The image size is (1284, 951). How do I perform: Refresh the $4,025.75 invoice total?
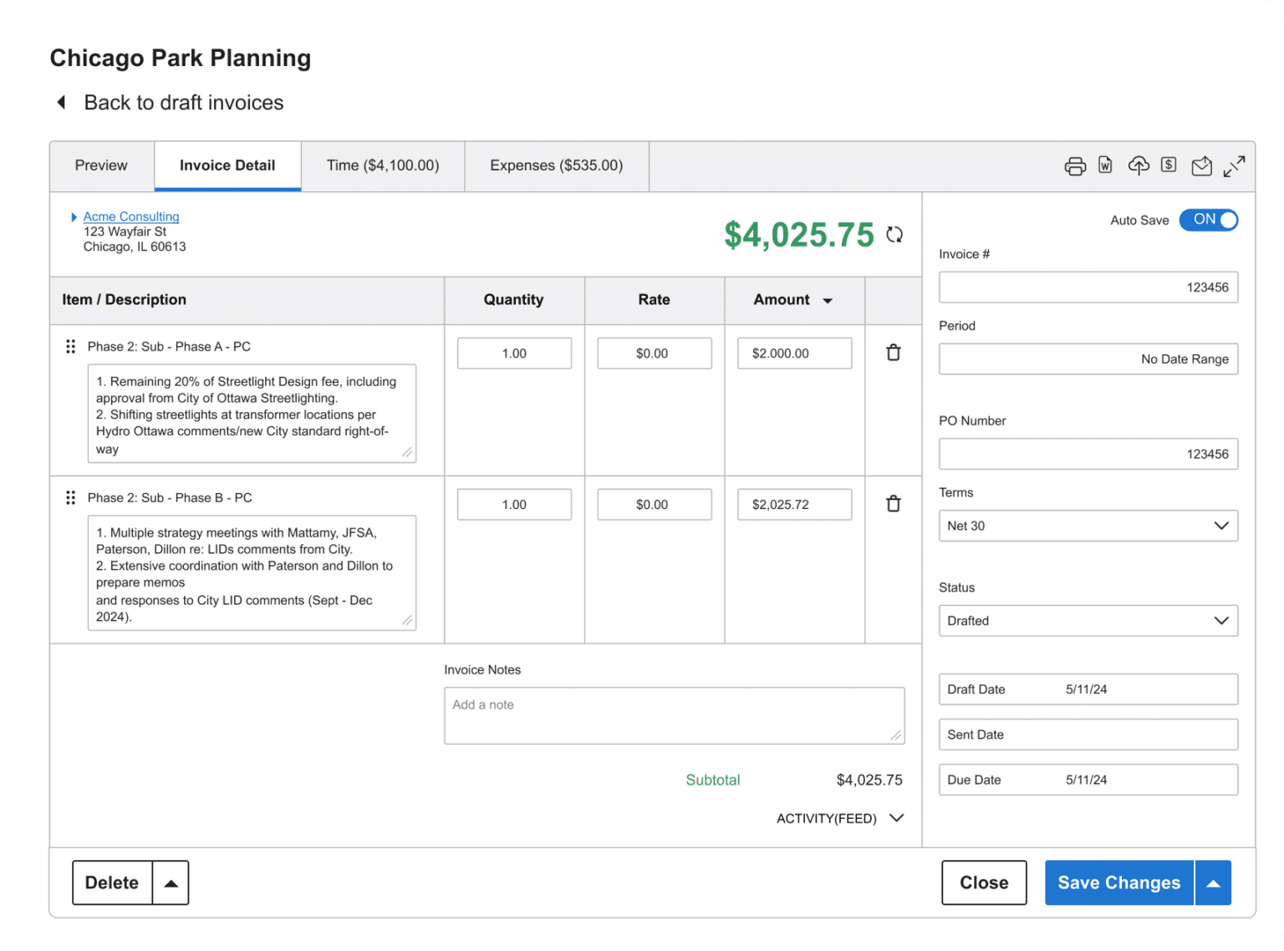coord(894,235)
